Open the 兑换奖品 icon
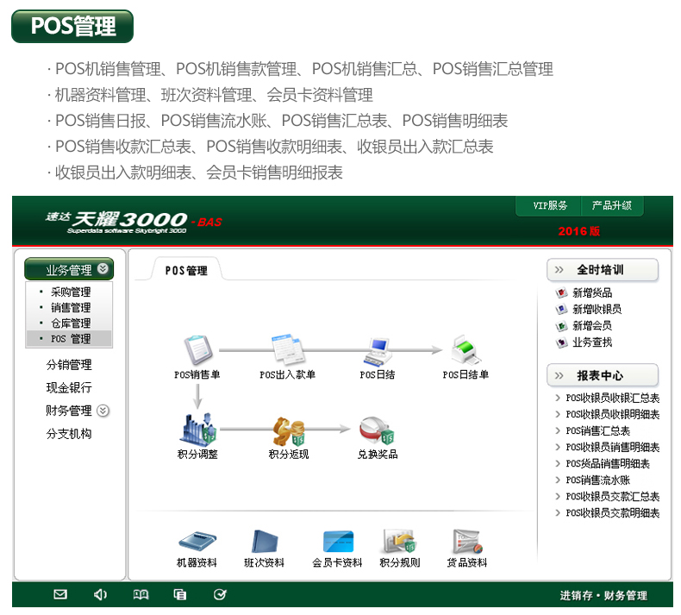This screenshot has width=681, height=615. coord(378,430)
